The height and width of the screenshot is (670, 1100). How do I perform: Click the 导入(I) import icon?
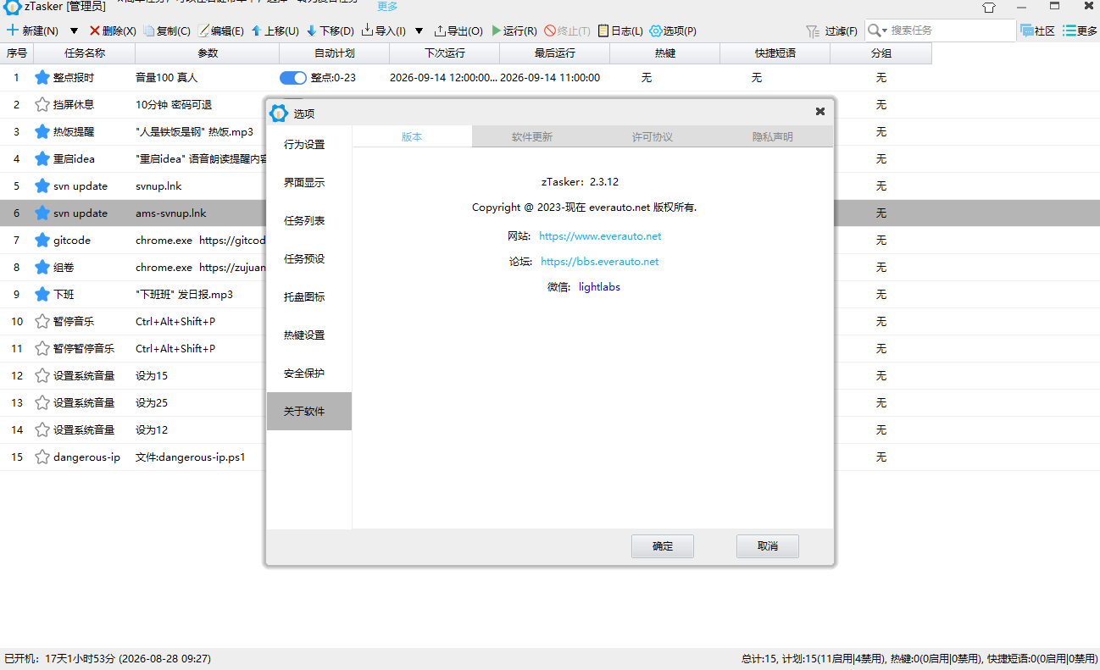click(367, 30)
